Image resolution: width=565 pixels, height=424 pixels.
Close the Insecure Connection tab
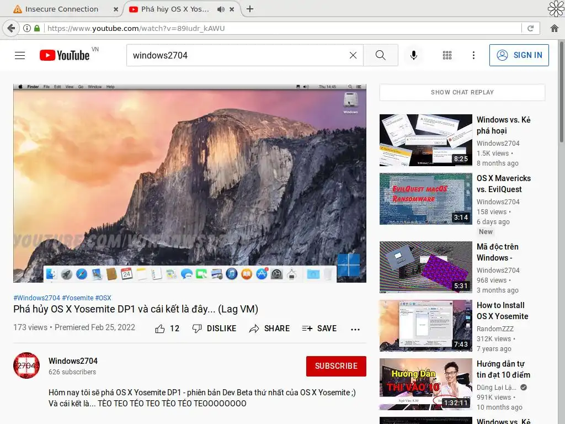(x=116, y=9)
